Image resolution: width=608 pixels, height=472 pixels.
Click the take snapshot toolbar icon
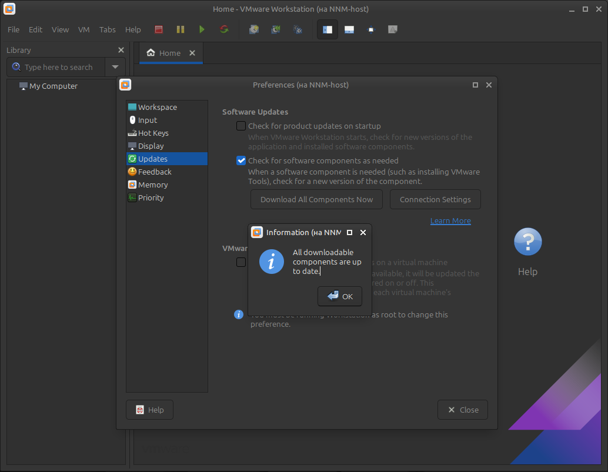[254, 29]
